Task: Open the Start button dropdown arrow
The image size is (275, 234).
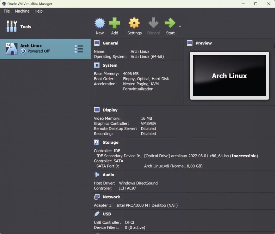Action: coord(180,27)
